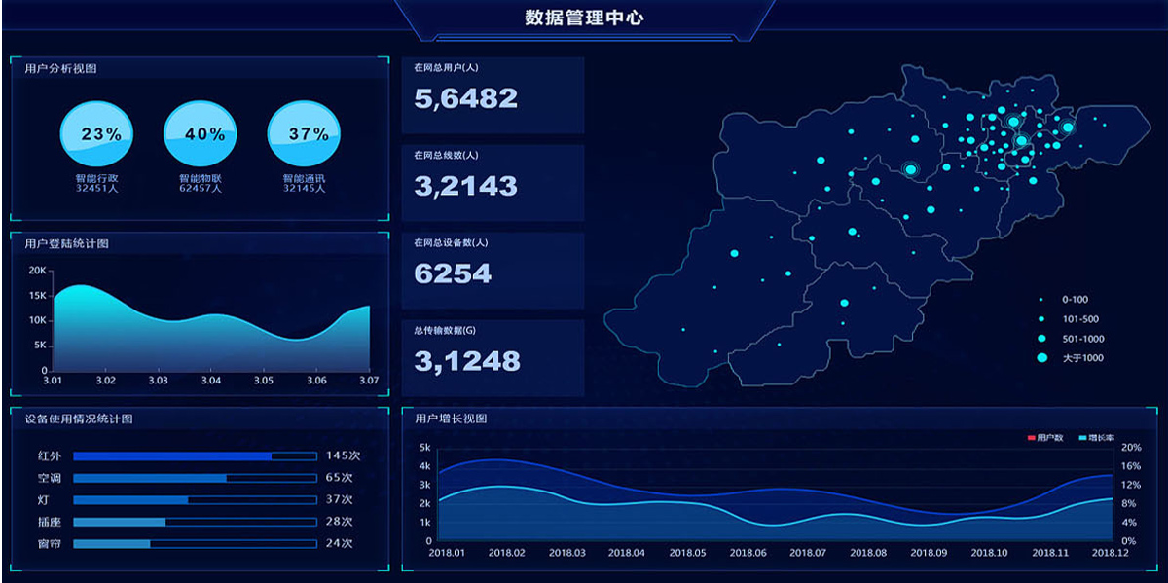Select the 数据管理中心 title tab
This screenshot has width=1168, height=583.
coord(583,17)
